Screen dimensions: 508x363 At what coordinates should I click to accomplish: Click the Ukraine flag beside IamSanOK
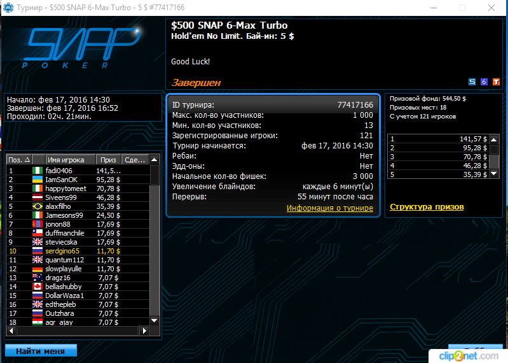38,180
